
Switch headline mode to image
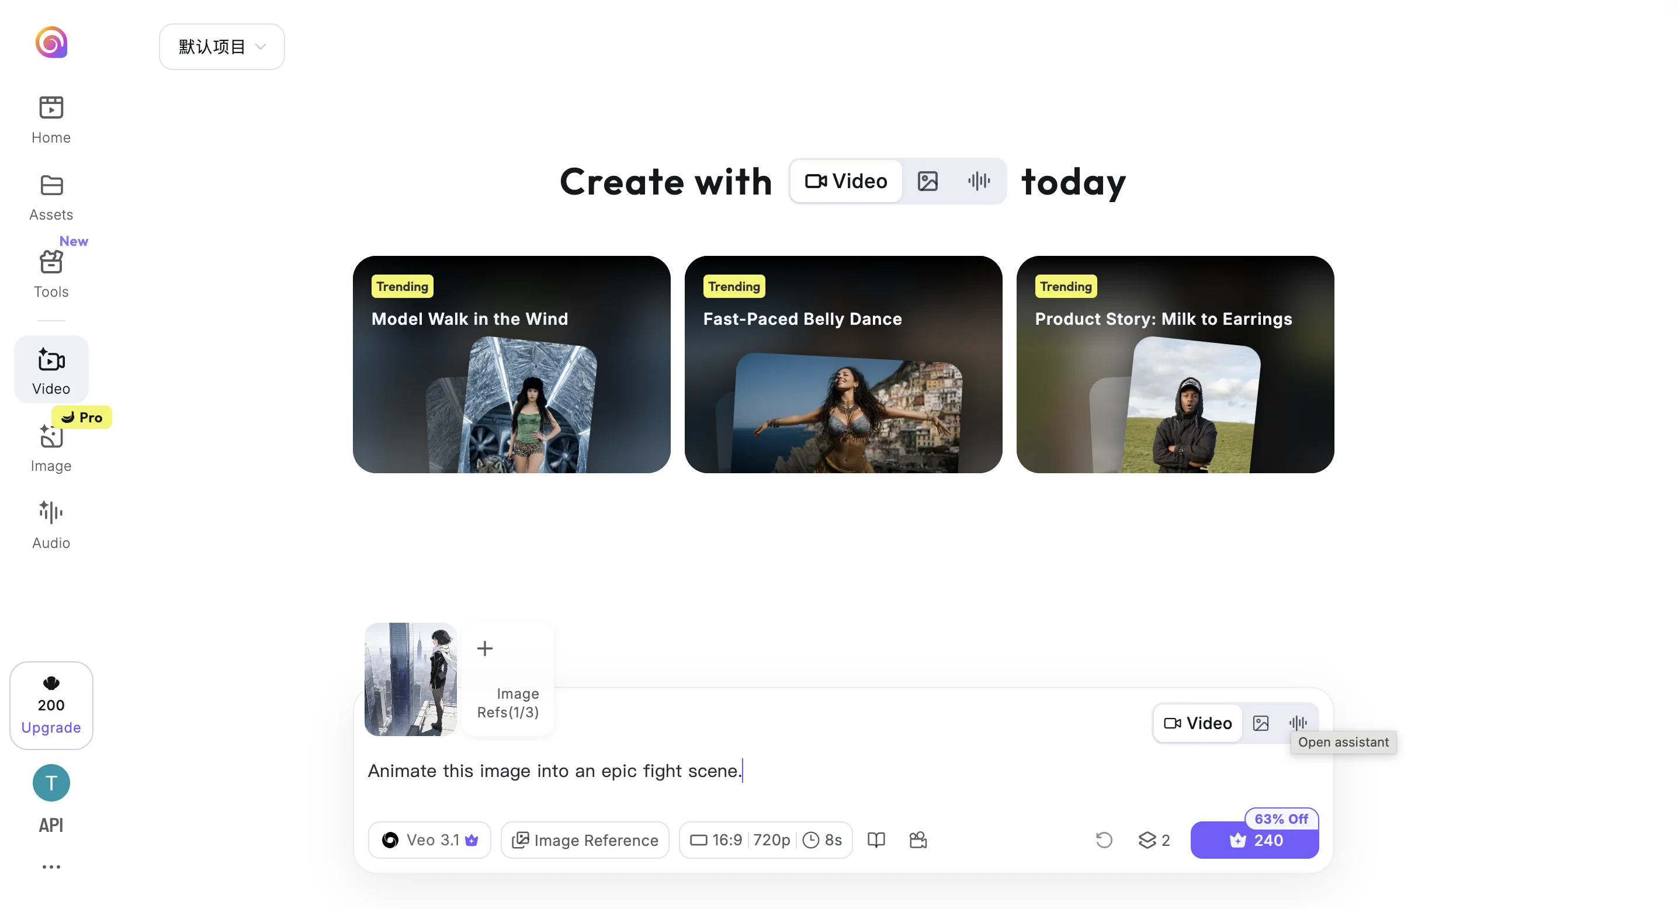pyautogui.click(x=928, y=181)
